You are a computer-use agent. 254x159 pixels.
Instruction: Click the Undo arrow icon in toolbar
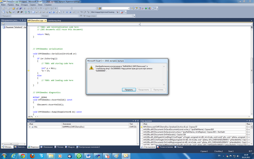coord(36,8)
